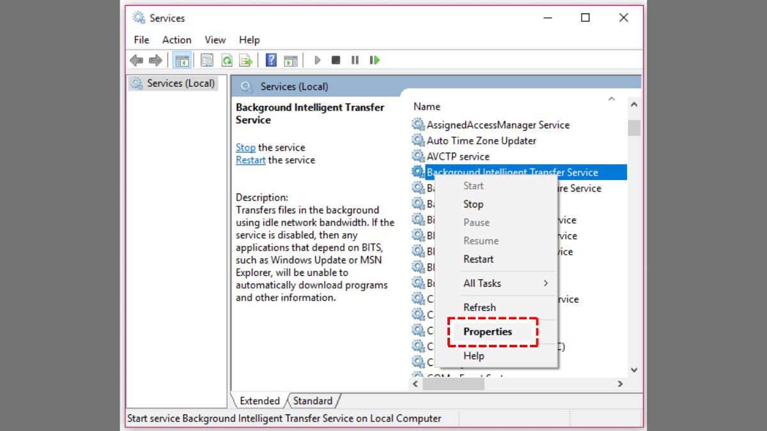
Task: Open the File menu
Action: [141, 40]
